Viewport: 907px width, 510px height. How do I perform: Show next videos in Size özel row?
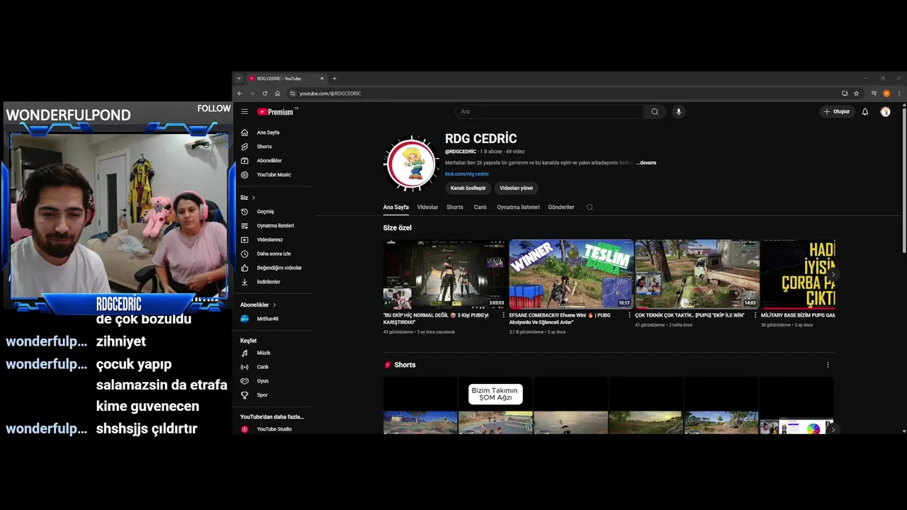pos(833,274)
